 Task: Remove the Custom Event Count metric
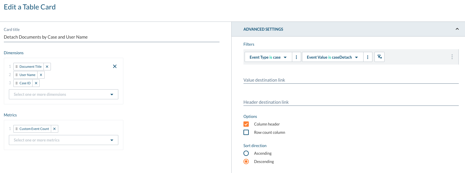coord(54,129)
